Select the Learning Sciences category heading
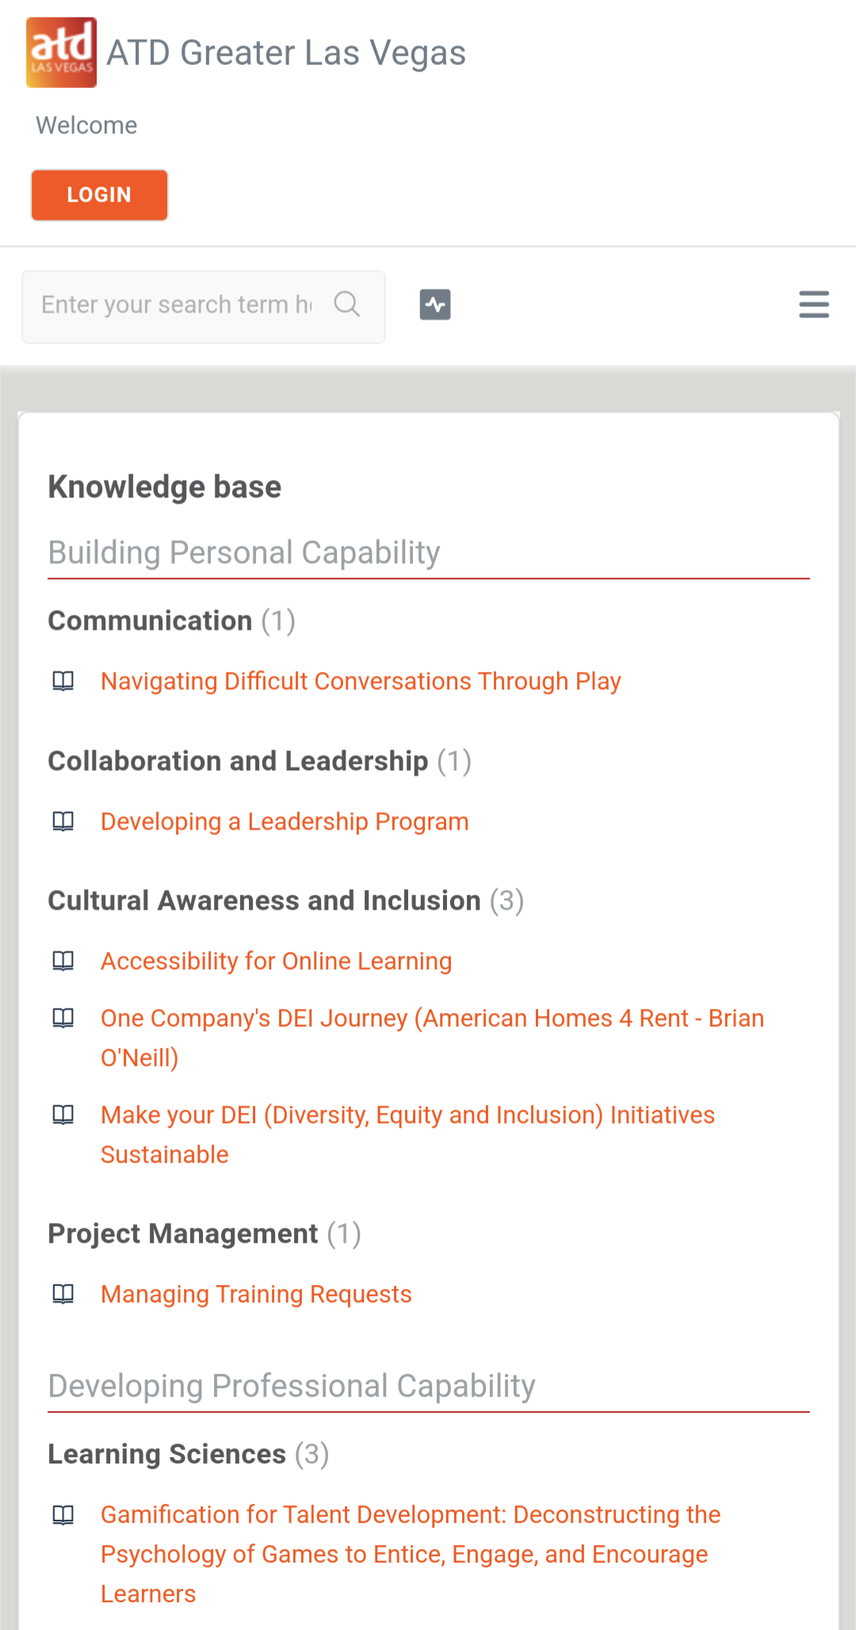 [x=166, y=1455]
